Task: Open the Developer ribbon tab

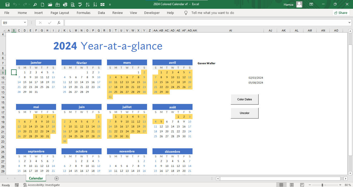Action: tap(152, 13)
